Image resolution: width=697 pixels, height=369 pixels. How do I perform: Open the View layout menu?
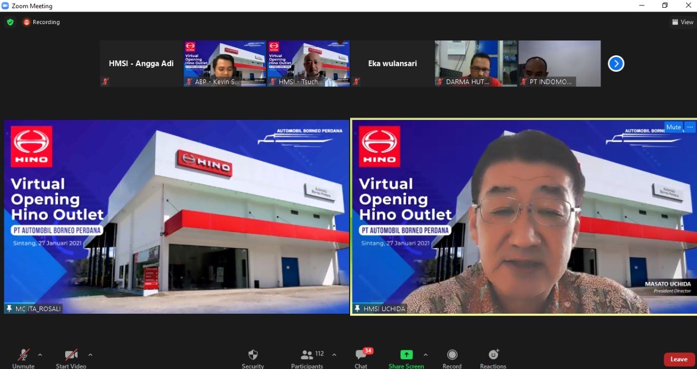(x=683, y=22)
